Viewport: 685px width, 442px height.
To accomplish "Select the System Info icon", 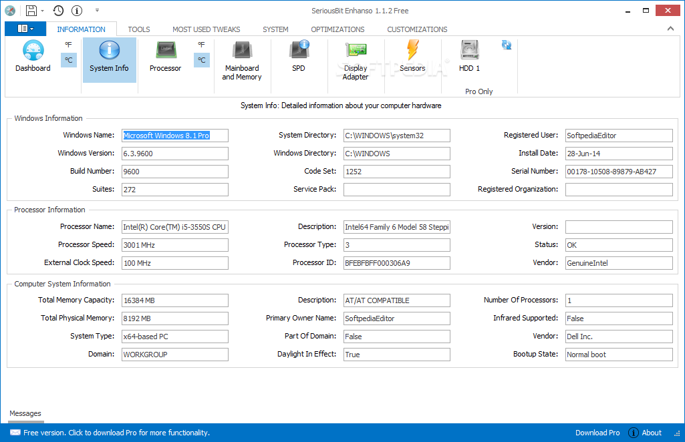I will [x=109, y=49].
